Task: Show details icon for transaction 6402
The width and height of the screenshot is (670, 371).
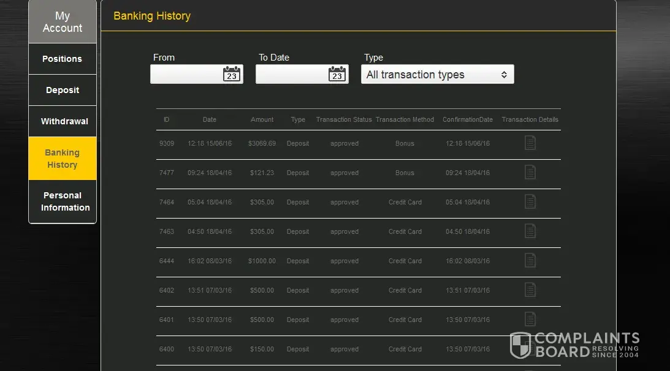Action: coord(530,290)
